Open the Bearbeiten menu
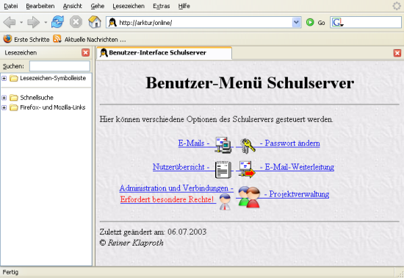 [40, 6]
